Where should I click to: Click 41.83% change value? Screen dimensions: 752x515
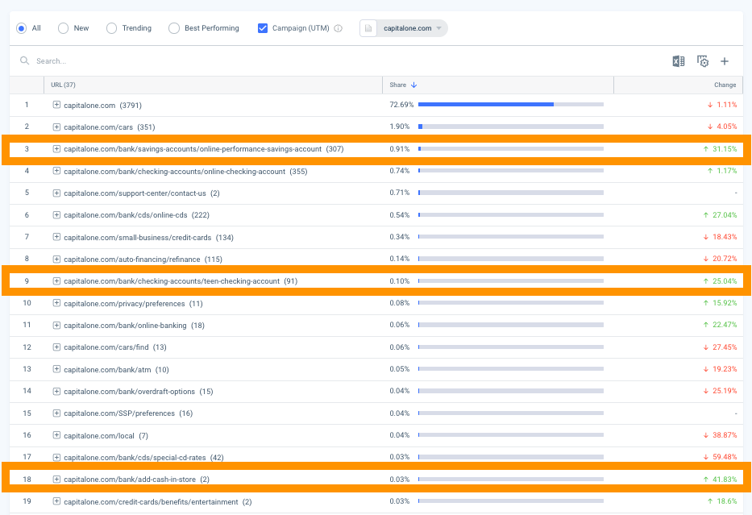click(725, 479)
